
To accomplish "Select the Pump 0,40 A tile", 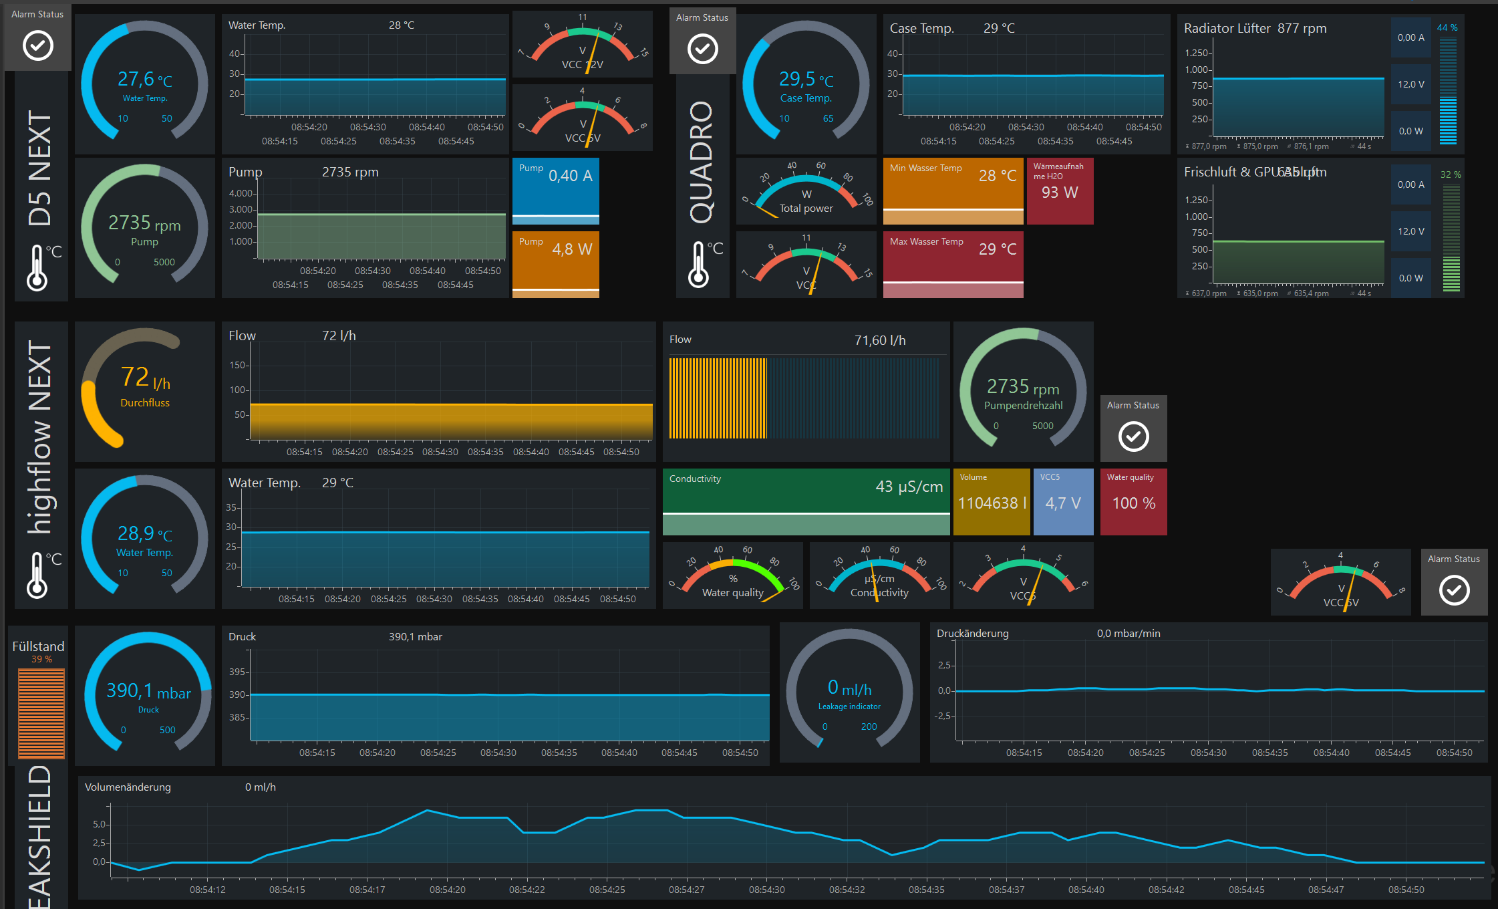I will (555, 190).
